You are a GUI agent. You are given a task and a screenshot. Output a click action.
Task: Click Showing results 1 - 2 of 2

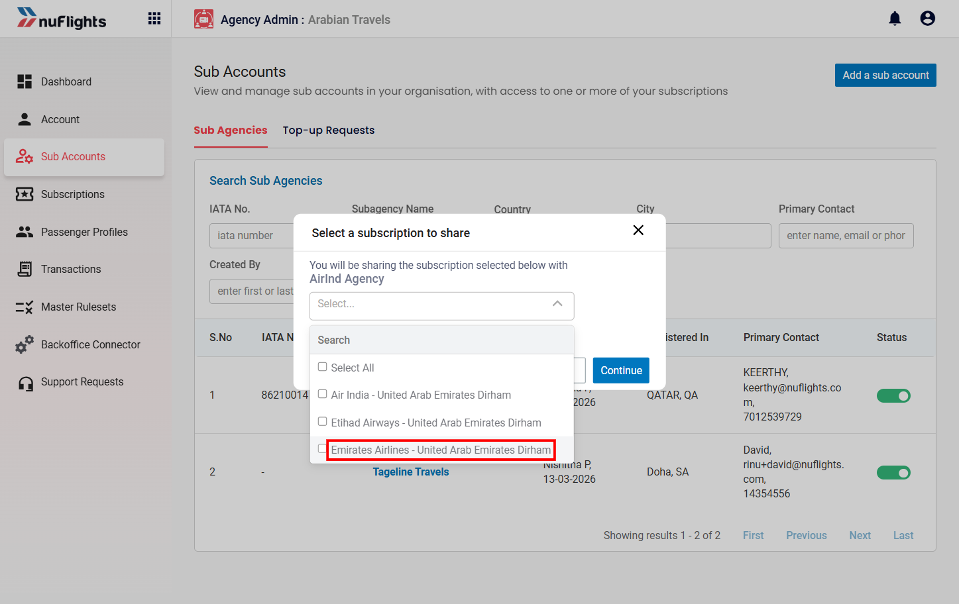point(661,535)
